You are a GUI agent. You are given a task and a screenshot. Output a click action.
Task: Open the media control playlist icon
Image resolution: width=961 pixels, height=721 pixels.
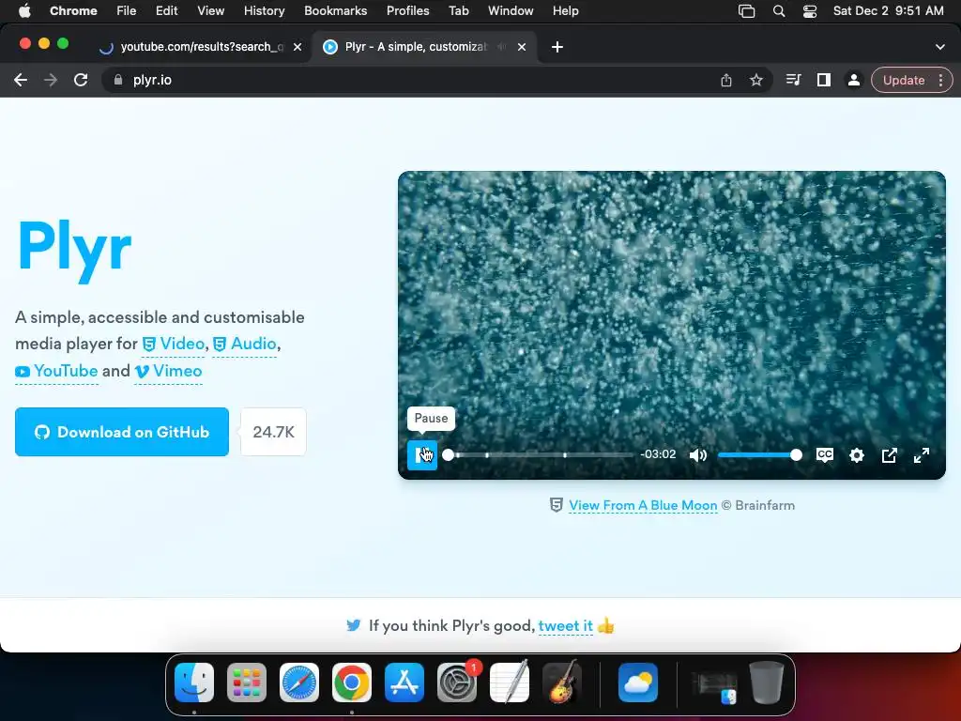[794, 81]
